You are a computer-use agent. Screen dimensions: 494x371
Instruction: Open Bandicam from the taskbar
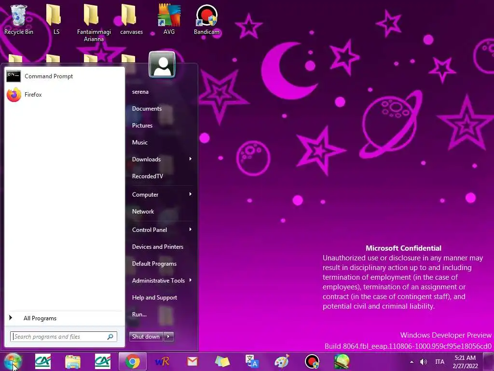(x=312, y=361)
